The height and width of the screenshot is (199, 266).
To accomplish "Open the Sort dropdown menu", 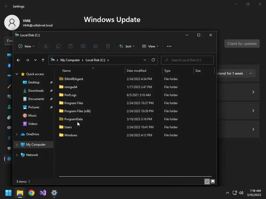I will click(127, 46).
